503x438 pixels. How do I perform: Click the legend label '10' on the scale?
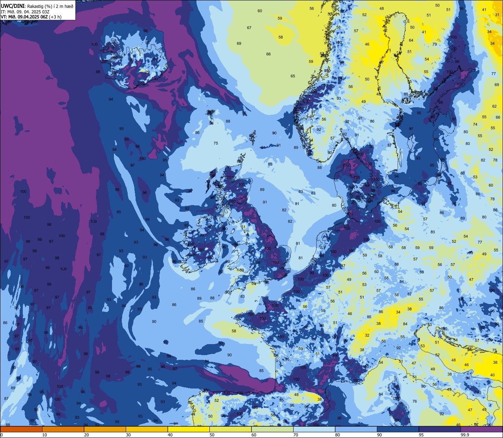44,435
